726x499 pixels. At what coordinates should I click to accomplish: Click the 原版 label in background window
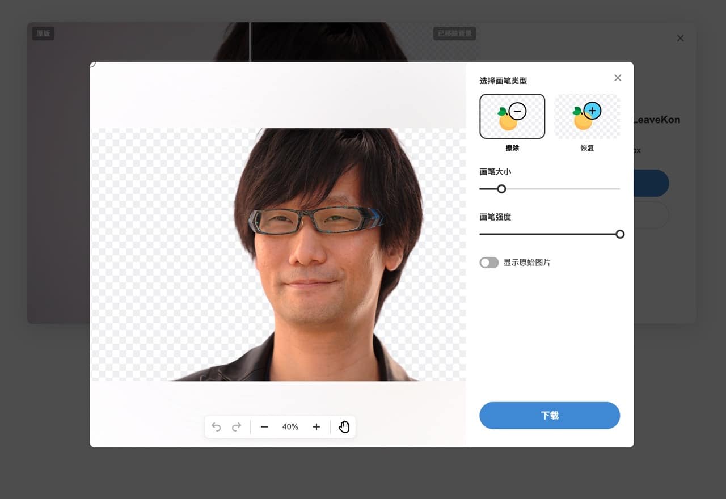point(43,33)
